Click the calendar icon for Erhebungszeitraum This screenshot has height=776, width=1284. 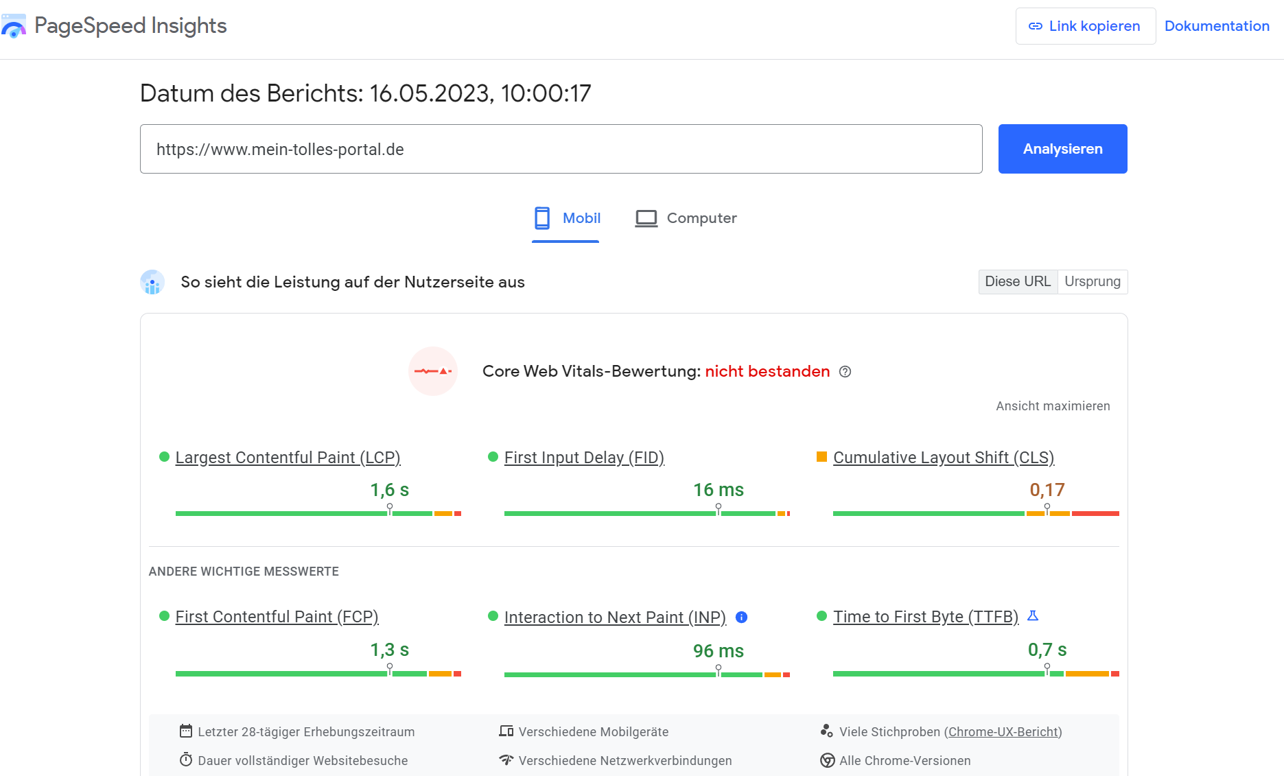coord(186,731)
